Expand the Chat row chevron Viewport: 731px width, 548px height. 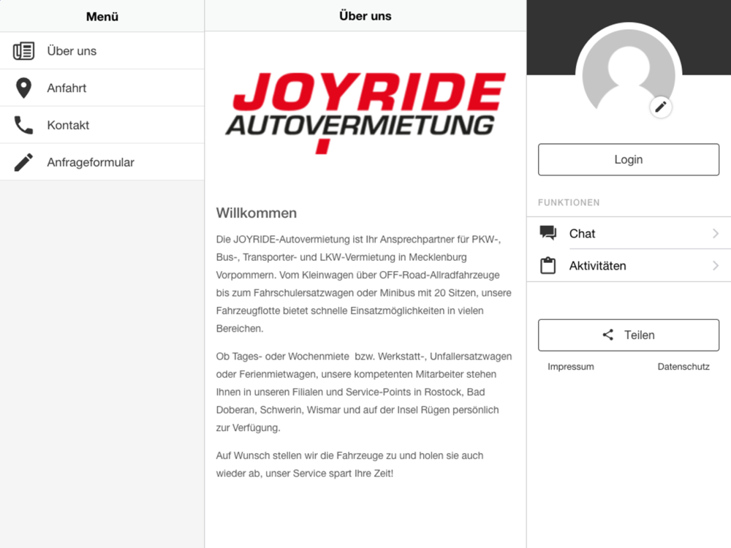click(x=716, y=233)
